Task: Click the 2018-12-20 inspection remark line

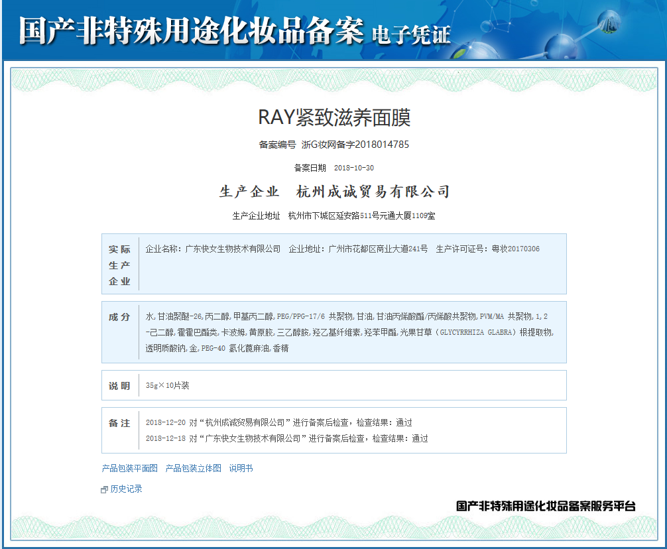Action: click(x=279, y=423)
